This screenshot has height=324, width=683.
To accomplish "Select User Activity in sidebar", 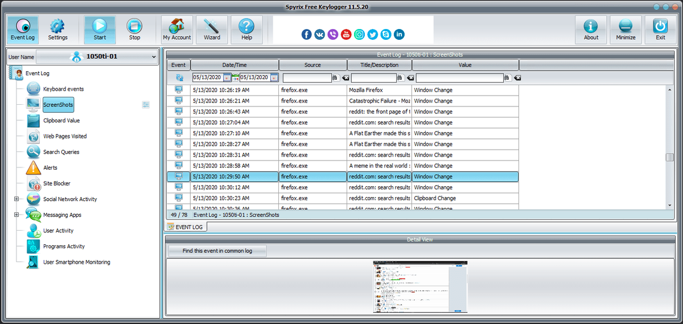I will tap(58, 231).
